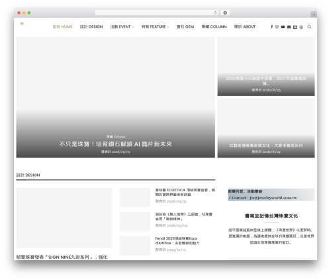Open the 2026珠寶三石展 article card
Screen dimensions: 331x280
(266, 66)
